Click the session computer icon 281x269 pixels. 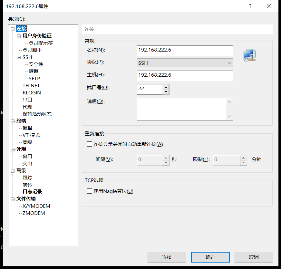[x=249, y=55]
